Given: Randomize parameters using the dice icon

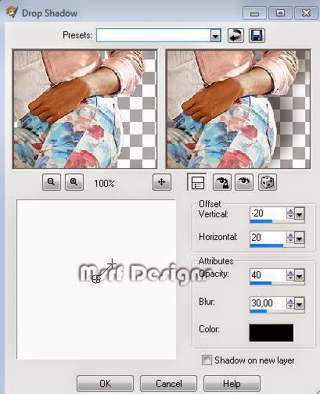Looking at the screenshot, I should pyautogui.click(x=268, y=182).
